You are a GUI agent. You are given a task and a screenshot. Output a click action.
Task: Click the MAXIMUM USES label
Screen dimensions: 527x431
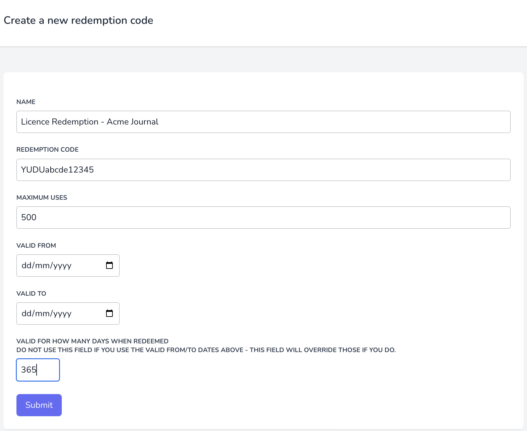pyautogui.click(x=42, y=198)
